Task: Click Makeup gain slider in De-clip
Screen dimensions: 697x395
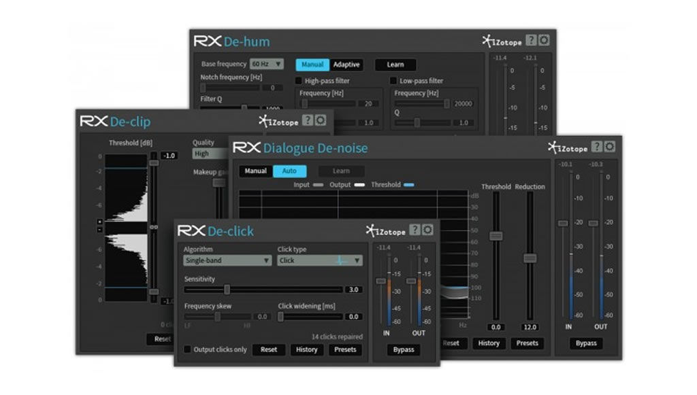Action: coord(218,182)
